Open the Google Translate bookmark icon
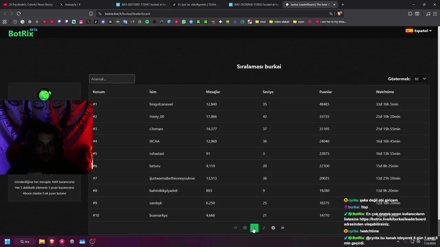The width and height of the screenshot is (440, 247). [125, 22]
